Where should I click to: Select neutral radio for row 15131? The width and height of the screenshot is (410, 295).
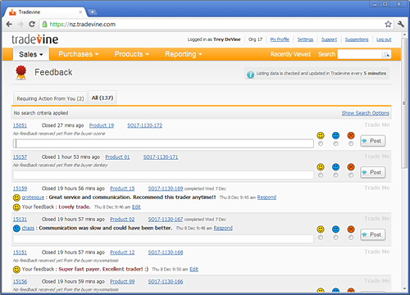(335, 238)
